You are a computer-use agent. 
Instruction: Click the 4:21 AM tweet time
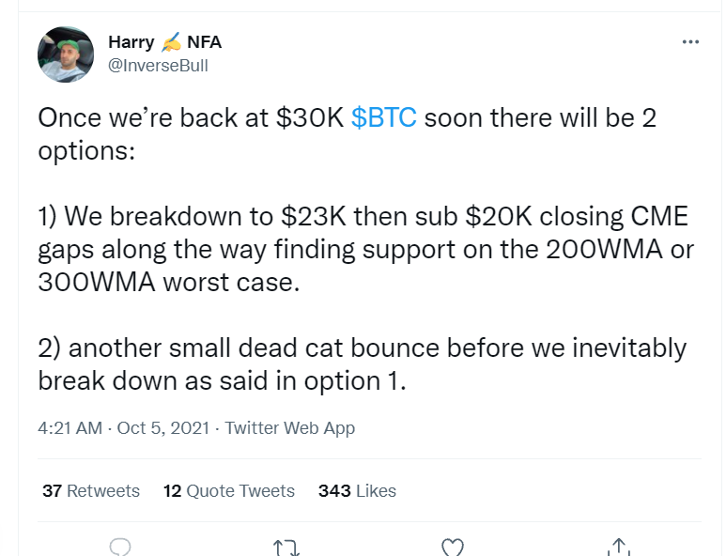[70, 428]
